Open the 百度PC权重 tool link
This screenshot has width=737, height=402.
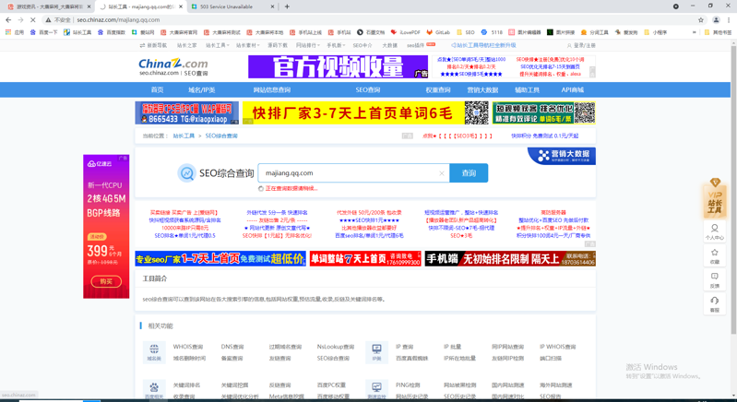click(331, 385)
